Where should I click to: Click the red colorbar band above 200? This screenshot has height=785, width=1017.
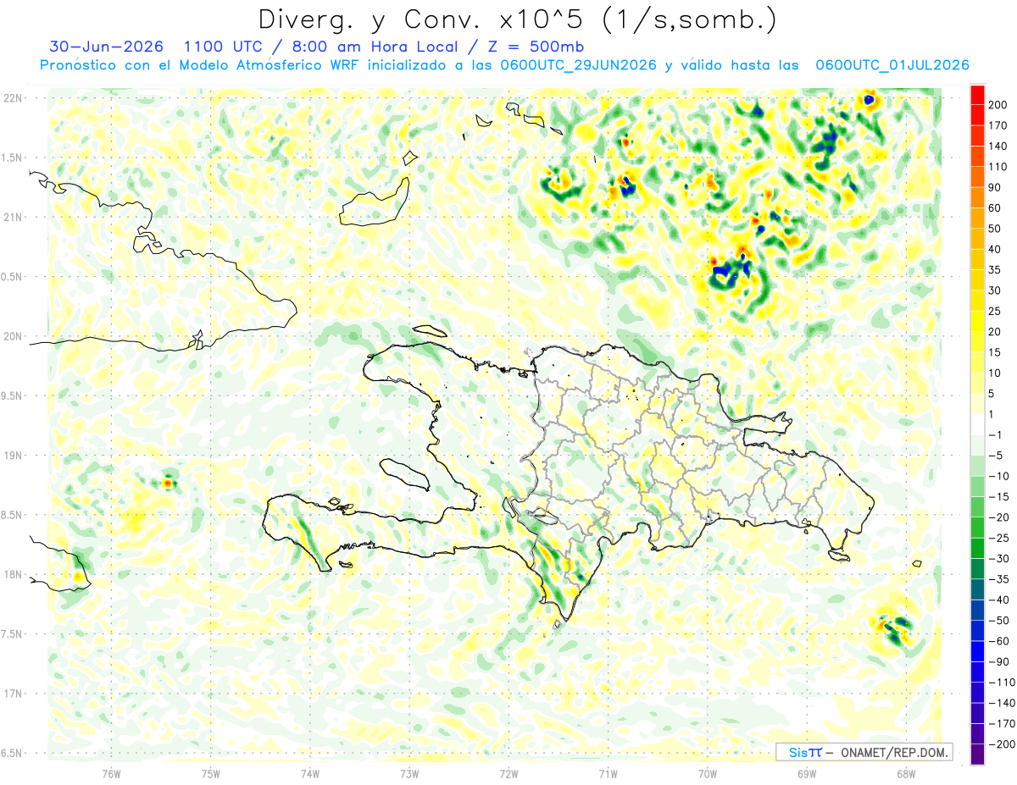977,94
